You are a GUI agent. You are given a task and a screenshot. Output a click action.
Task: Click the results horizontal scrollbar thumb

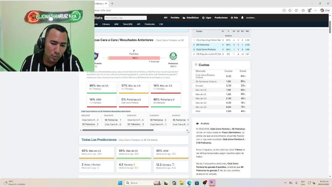(x=118, y=130)
